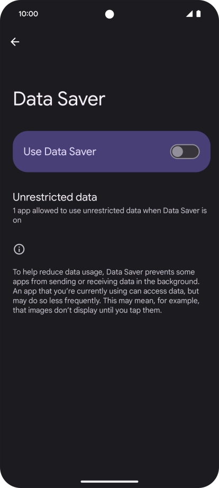This screenshot has height=488, width=219.
Task: Tap "Data Saver prevents some" in the description
Action: 150,272
